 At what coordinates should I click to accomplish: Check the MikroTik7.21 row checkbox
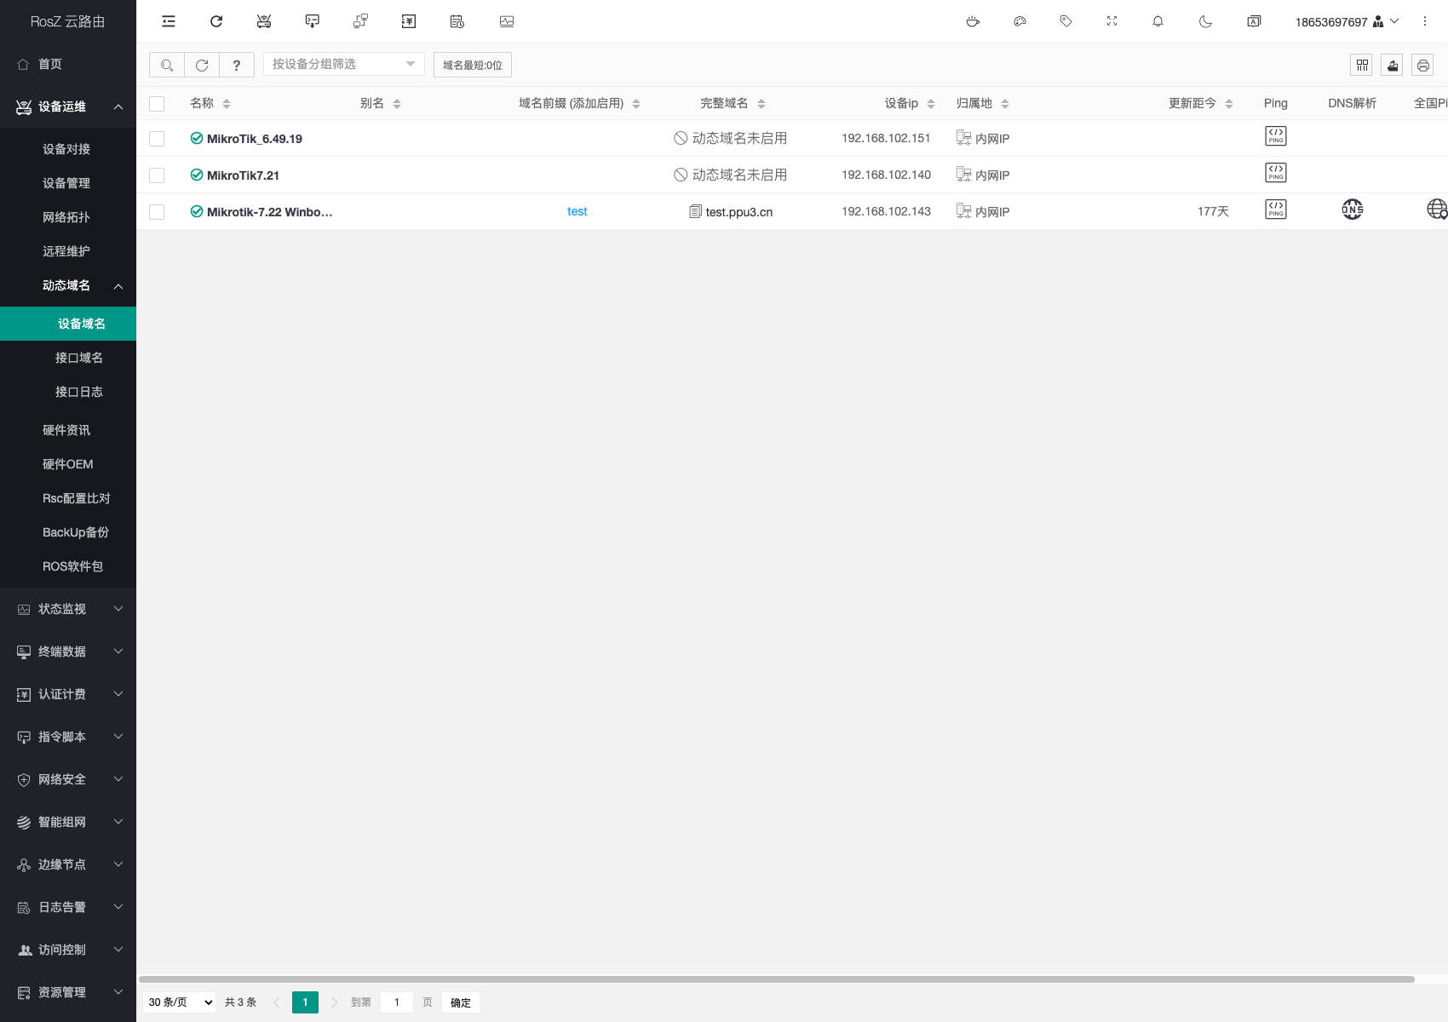coord(157,175)
